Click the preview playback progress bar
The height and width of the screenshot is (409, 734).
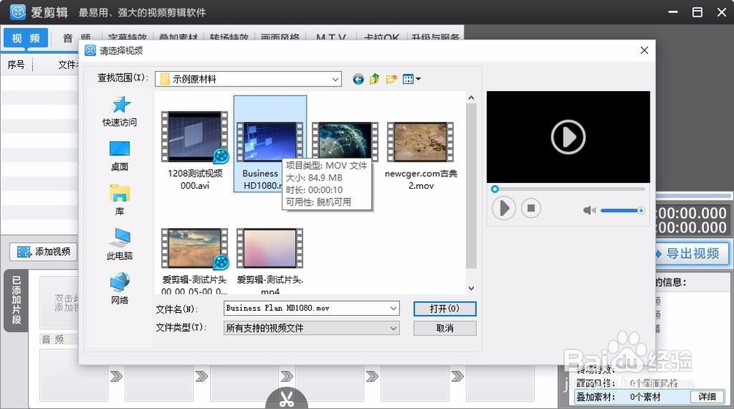(x=568, y=189)
